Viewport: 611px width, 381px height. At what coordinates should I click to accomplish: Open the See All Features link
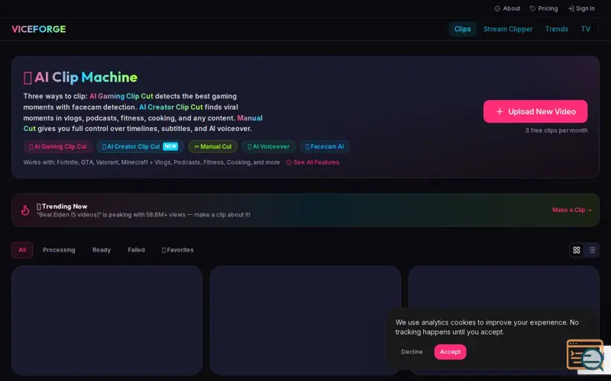tap(312, 162)
